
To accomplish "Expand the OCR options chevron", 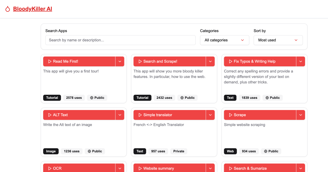I will (120, 168).
